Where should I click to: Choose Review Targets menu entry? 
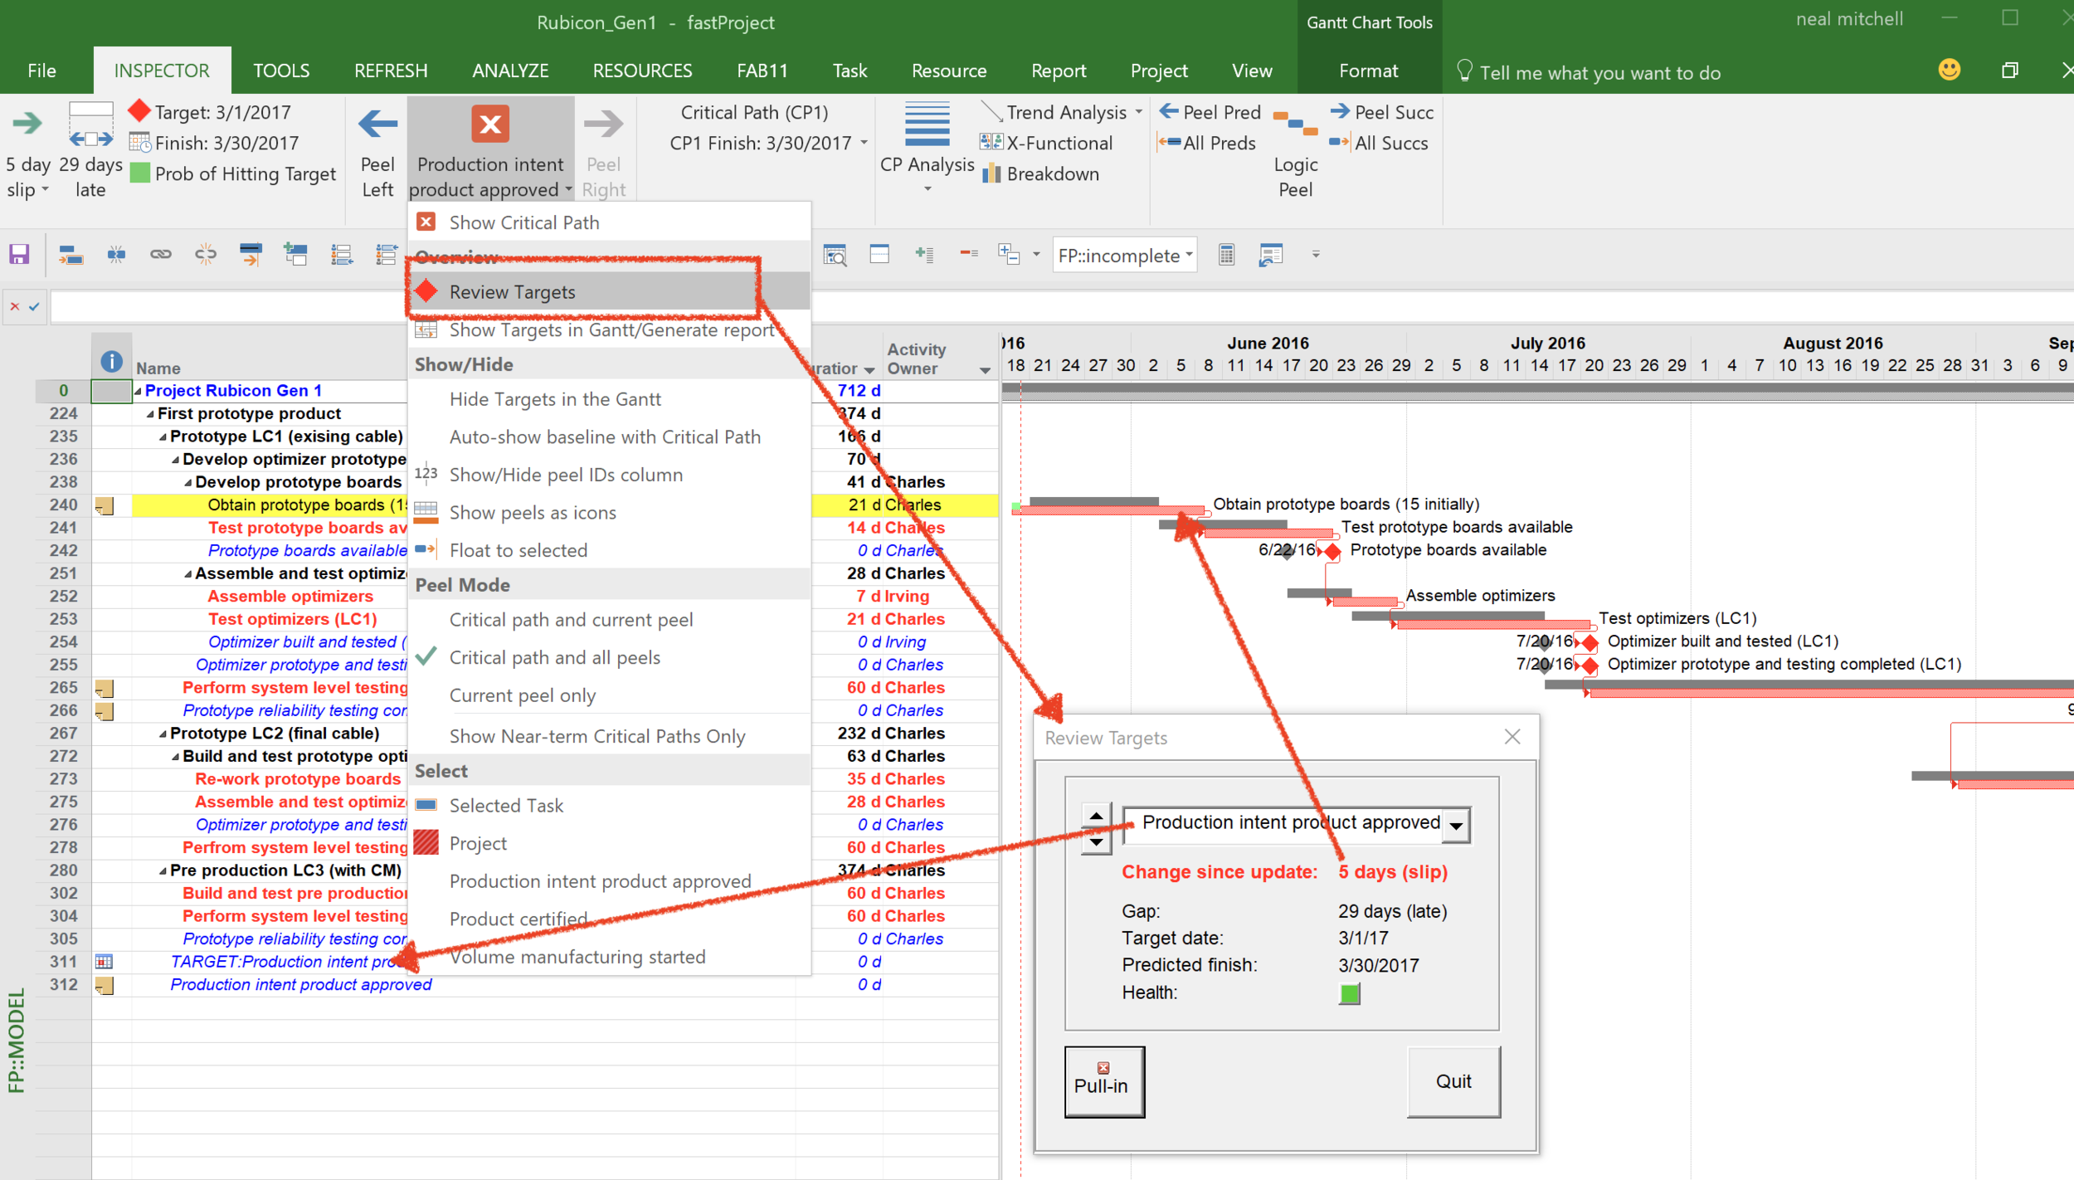coord(609,292)
